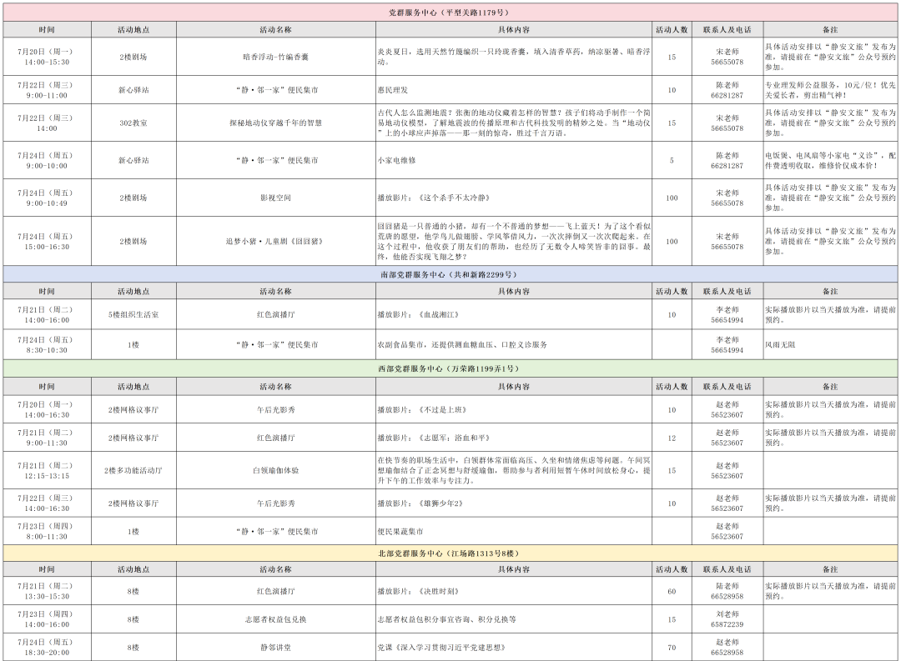This screenshot has width=901, height=661.
Task: Click the 志愿者权益包积分事宜咨询 content cell
Action: pyautogui.click(x=514, y=619)
